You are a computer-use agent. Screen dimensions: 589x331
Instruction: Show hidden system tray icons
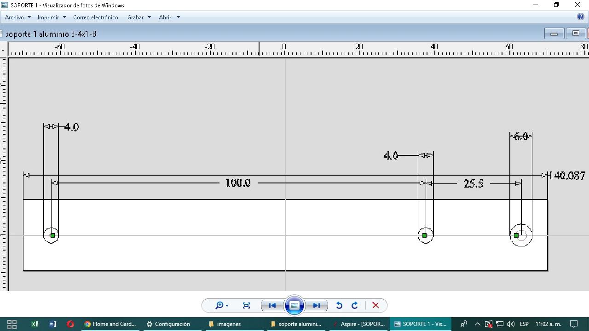click(x=477, y=324)
